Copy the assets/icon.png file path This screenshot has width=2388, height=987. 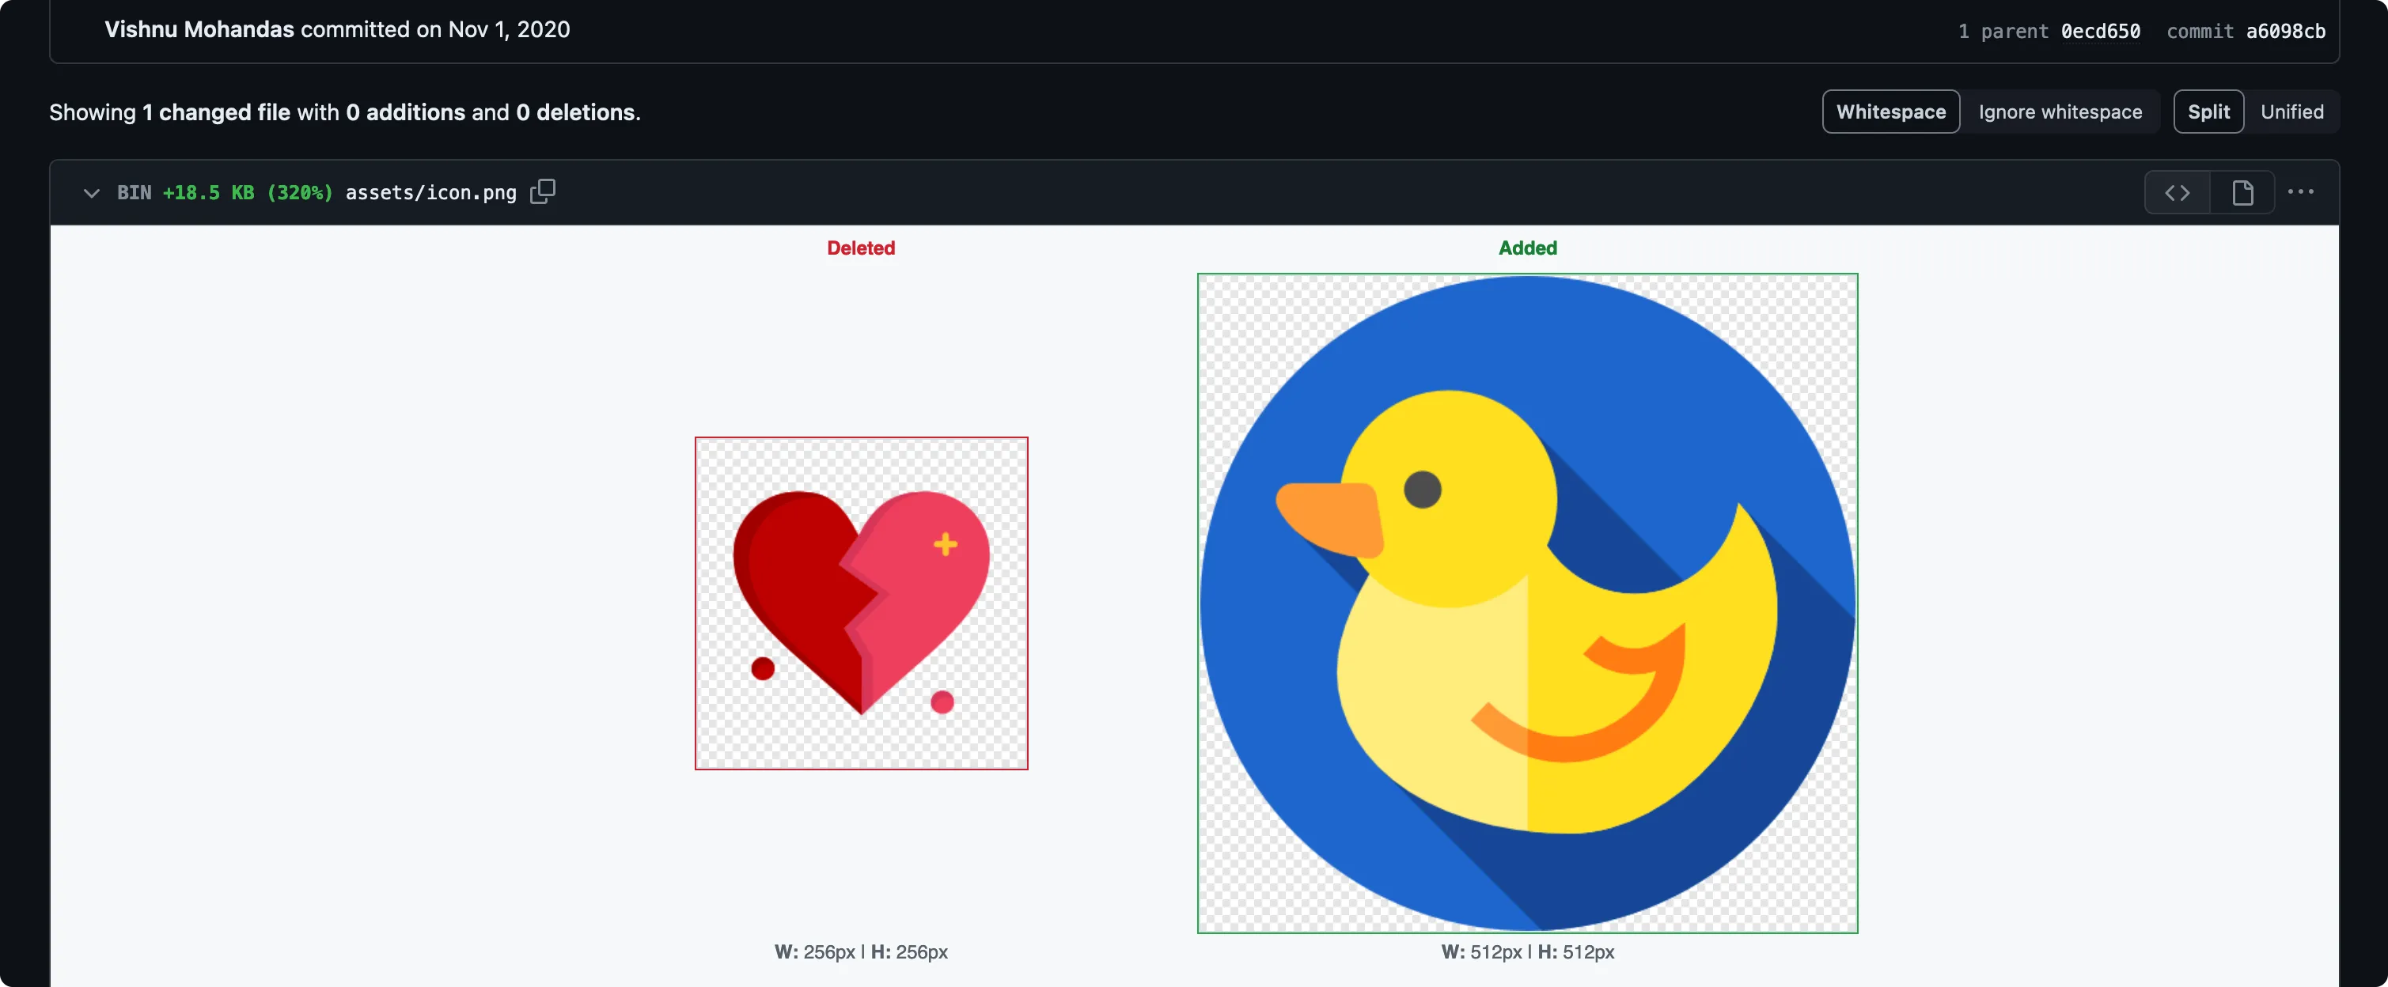542,192
